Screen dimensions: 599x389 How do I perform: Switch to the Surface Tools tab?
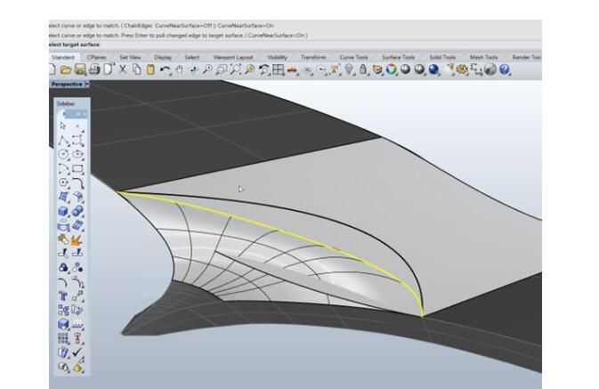[397, 57]
